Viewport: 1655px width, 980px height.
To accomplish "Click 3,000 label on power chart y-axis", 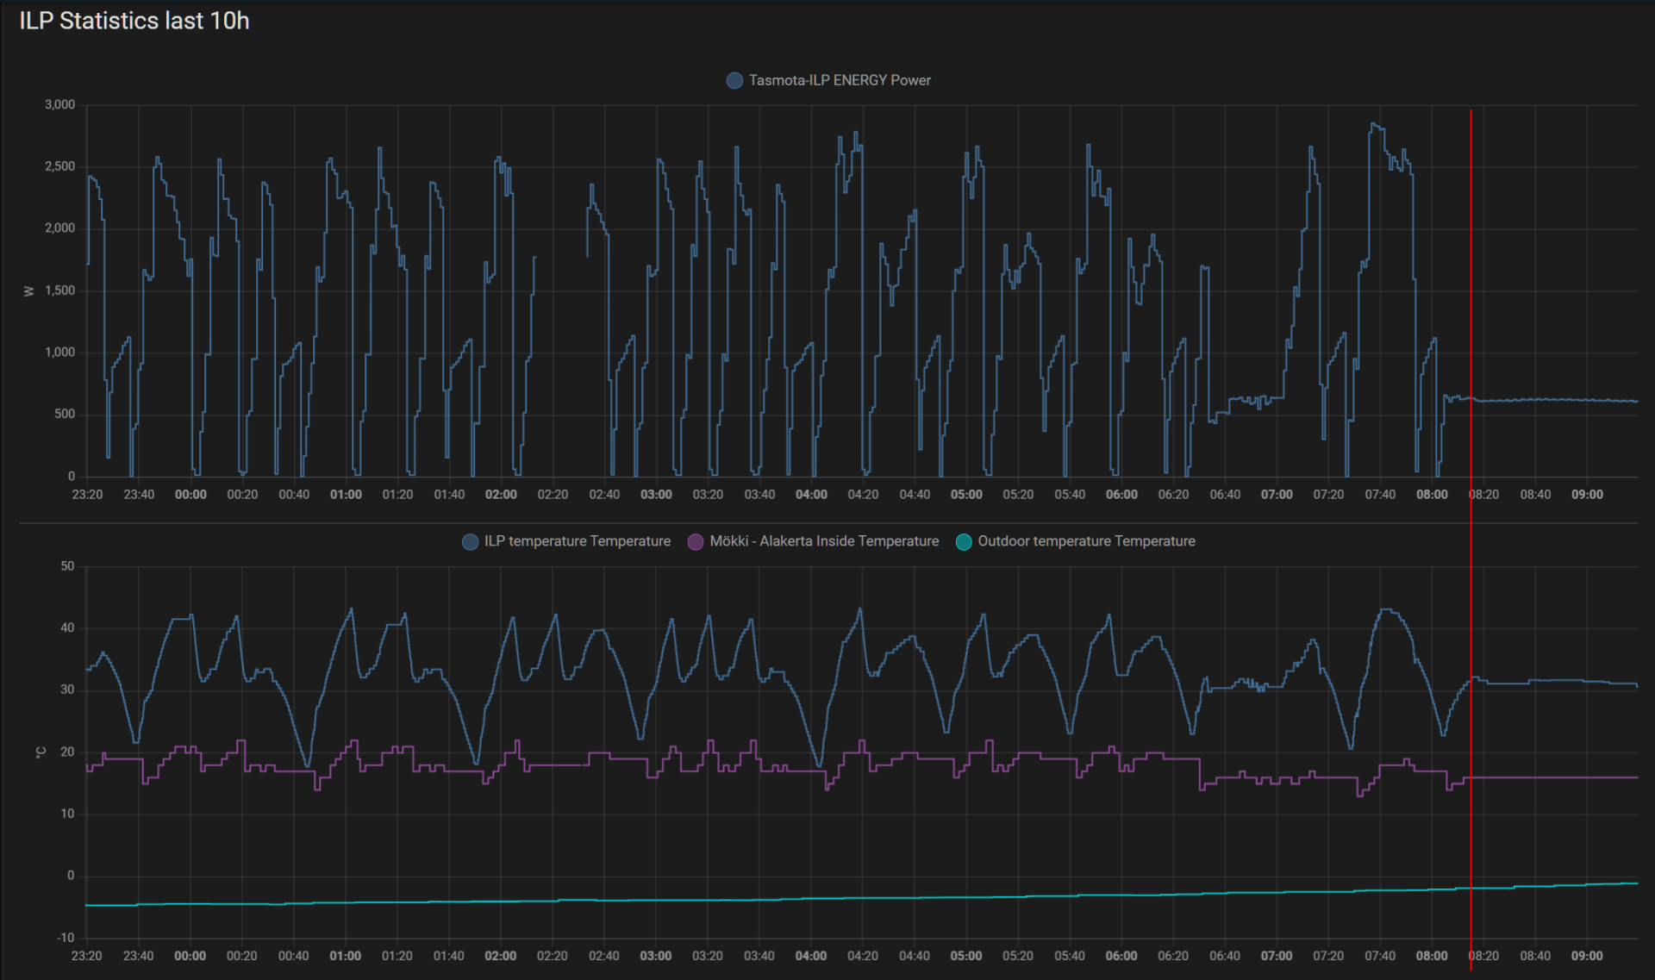I will click(x=59, y=104).
